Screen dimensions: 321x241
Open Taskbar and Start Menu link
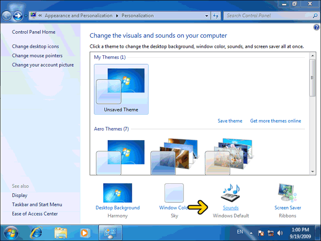point(37,204)
